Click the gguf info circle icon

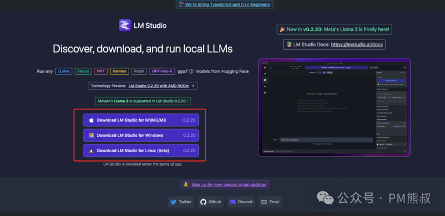point(191,71)
